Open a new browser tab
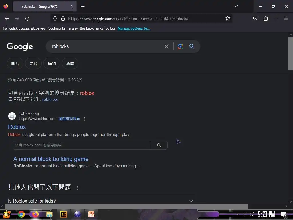 point(83,7)
